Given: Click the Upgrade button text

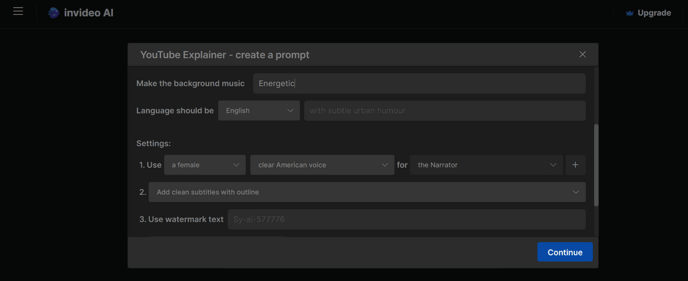Looking at the screenshot, I should [654, 13].
